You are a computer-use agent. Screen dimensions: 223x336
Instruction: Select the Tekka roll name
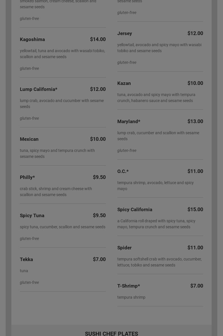point(26,259)
